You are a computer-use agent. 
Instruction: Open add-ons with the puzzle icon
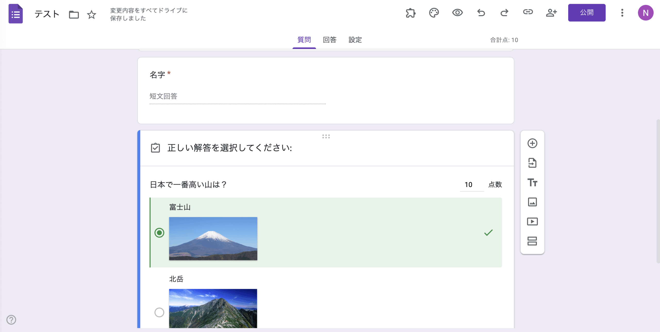pos(410,13)
